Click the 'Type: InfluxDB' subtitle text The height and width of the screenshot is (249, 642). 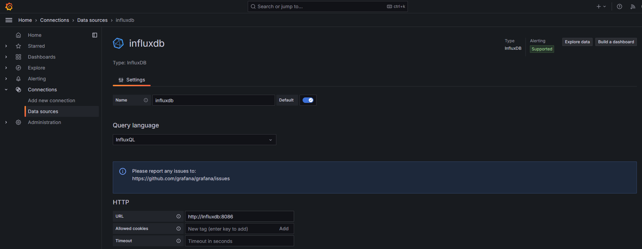click(129, 63)
